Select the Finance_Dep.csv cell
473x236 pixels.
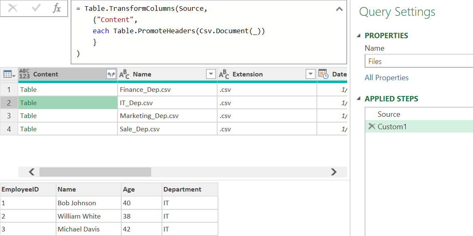167,90
